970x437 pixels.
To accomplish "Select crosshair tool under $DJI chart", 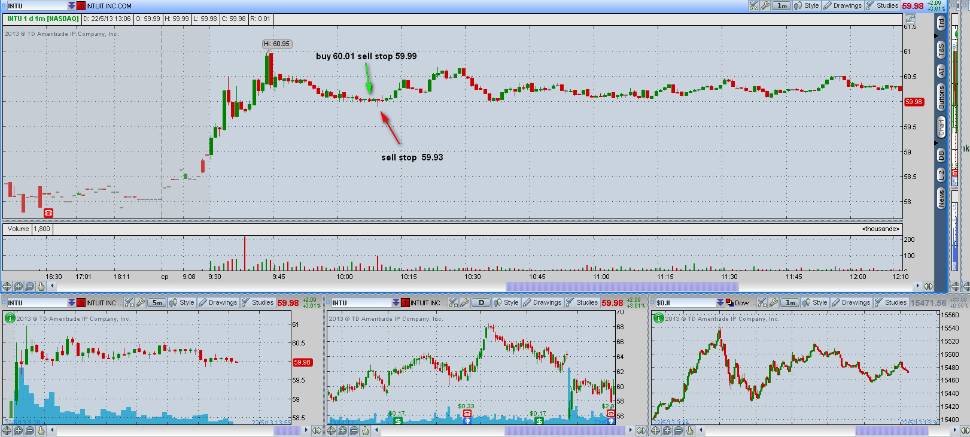I will [x=655, y=430].
